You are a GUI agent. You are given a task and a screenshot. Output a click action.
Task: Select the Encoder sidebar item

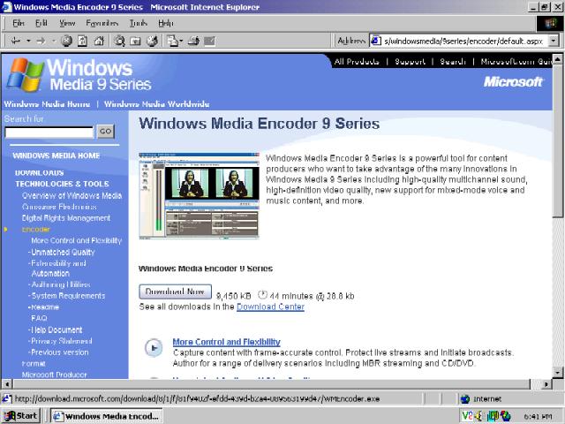[x=35, y=230]
